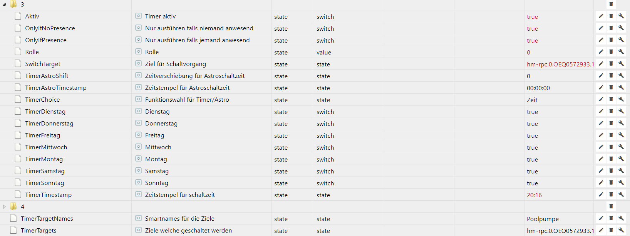Toggle the true value of TimerDienstag
The image size is (630, 236).
click(532, 112)
